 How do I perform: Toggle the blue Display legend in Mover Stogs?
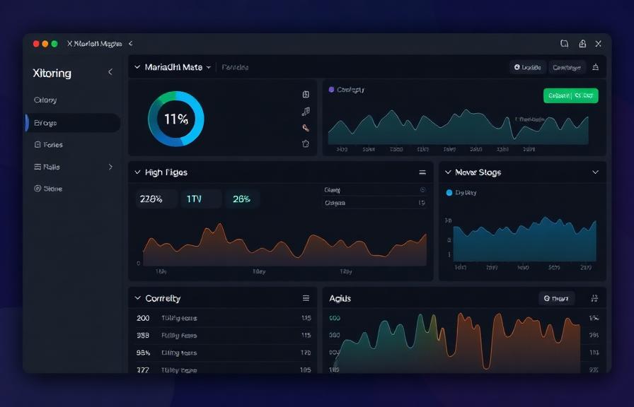[x=447, y=192]
